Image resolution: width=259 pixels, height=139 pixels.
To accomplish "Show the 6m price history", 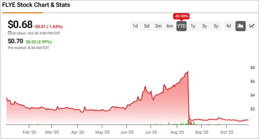I will tap(170, 26).
